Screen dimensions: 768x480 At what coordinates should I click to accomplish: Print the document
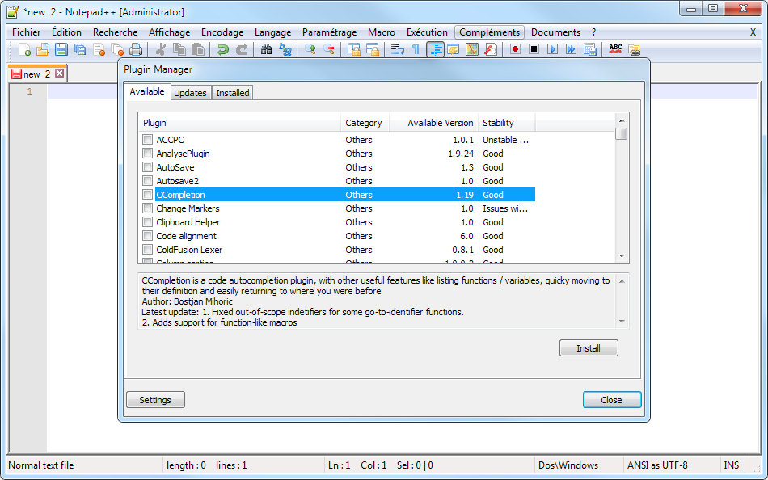click(x=135, y=49)
